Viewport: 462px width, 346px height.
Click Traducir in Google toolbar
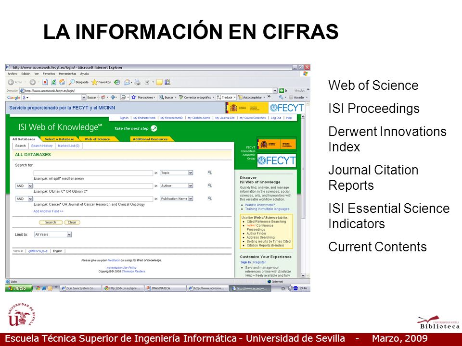pyautogui.click(x=226, y=98)
